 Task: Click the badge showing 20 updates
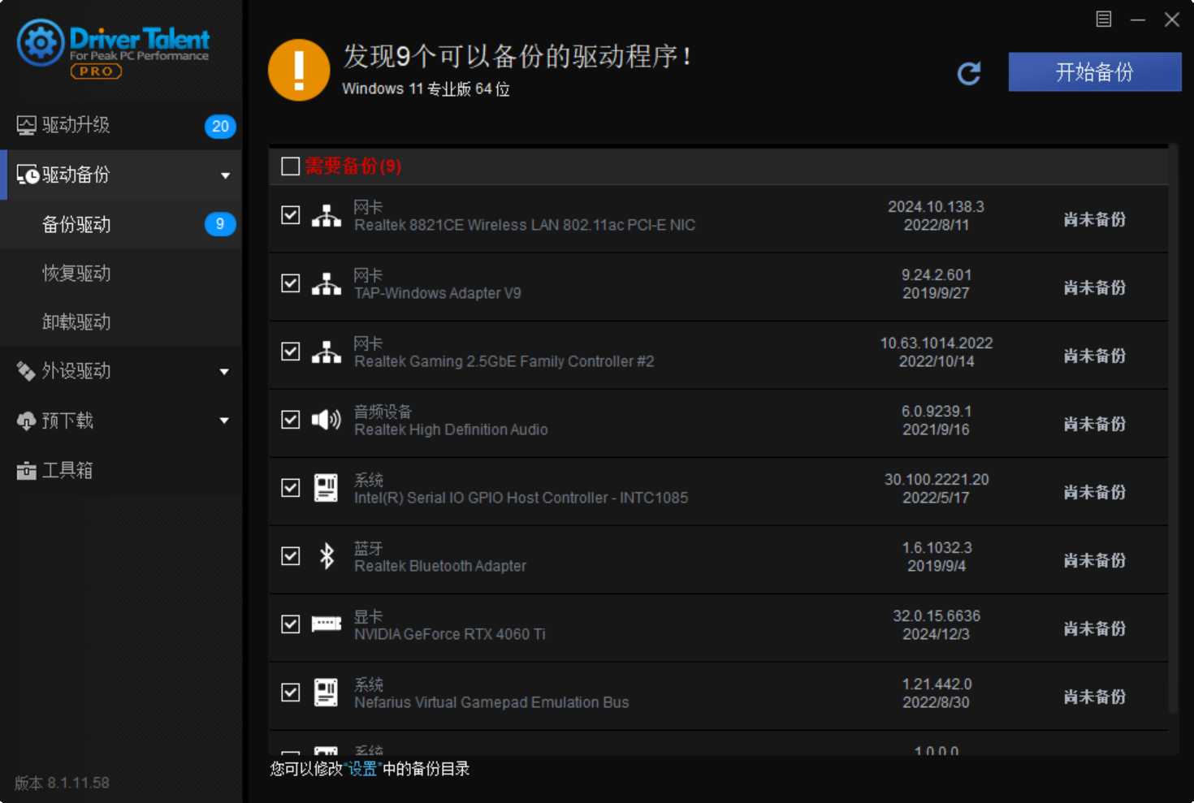(x=220, y=126)
